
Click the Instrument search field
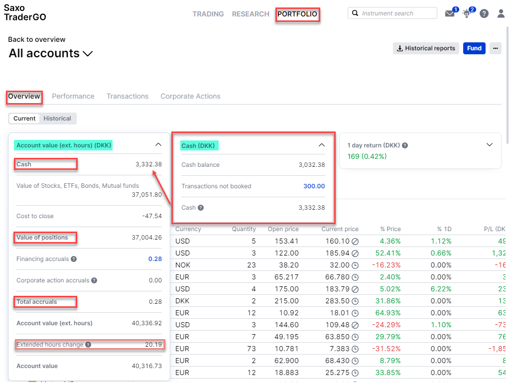tap(392, 13)
